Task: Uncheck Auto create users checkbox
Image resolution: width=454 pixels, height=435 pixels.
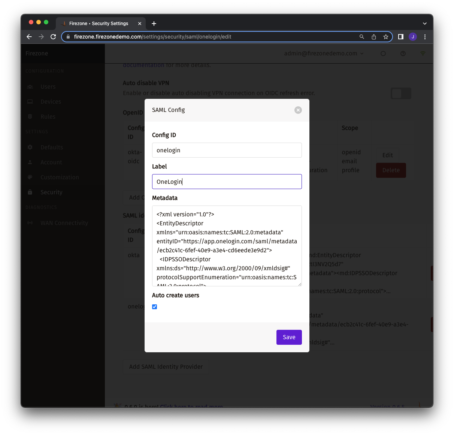Action: pos(155,307)
